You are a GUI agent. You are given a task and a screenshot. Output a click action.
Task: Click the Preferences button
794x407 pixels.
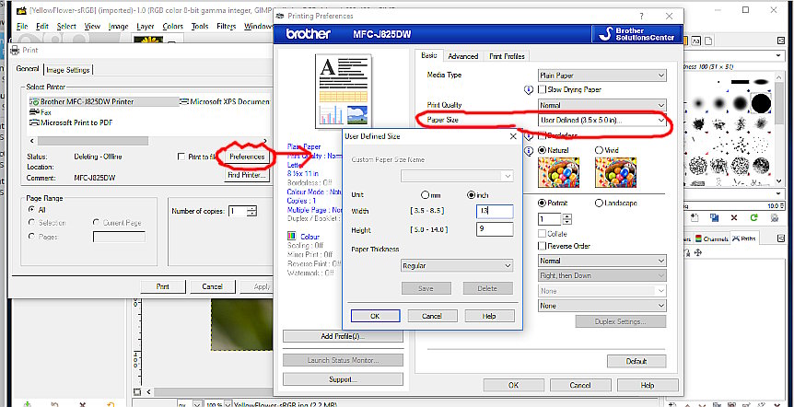(247, 157)
